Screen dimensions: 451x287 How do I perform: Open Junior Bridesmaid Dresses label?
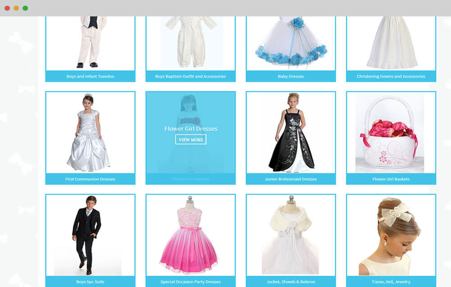click(x=291, y=179)
